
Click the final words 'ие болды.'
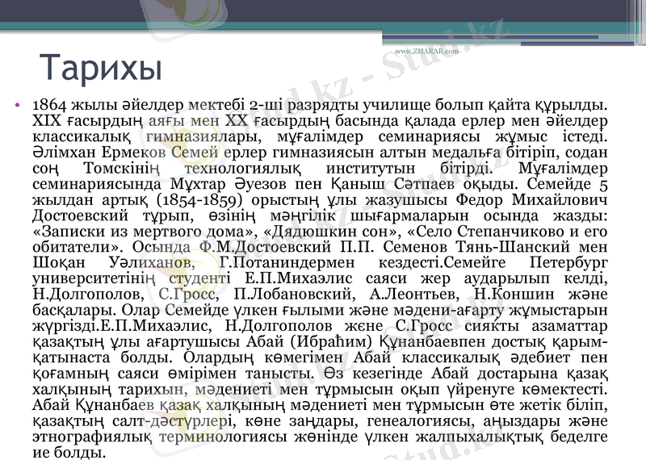click(x=69, y=452)
